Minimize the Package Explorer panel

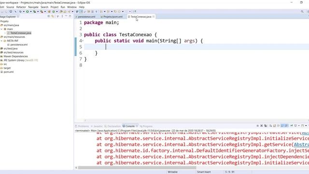point(66,16)
